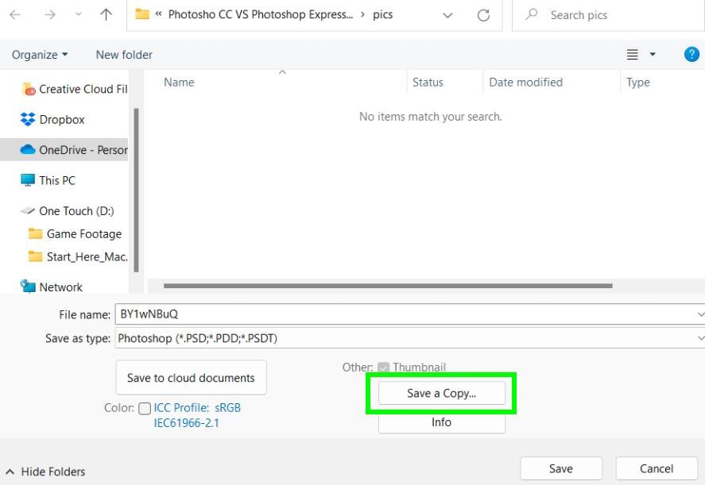
Task: Go back using the left arrow
Action: click(15, 15)
